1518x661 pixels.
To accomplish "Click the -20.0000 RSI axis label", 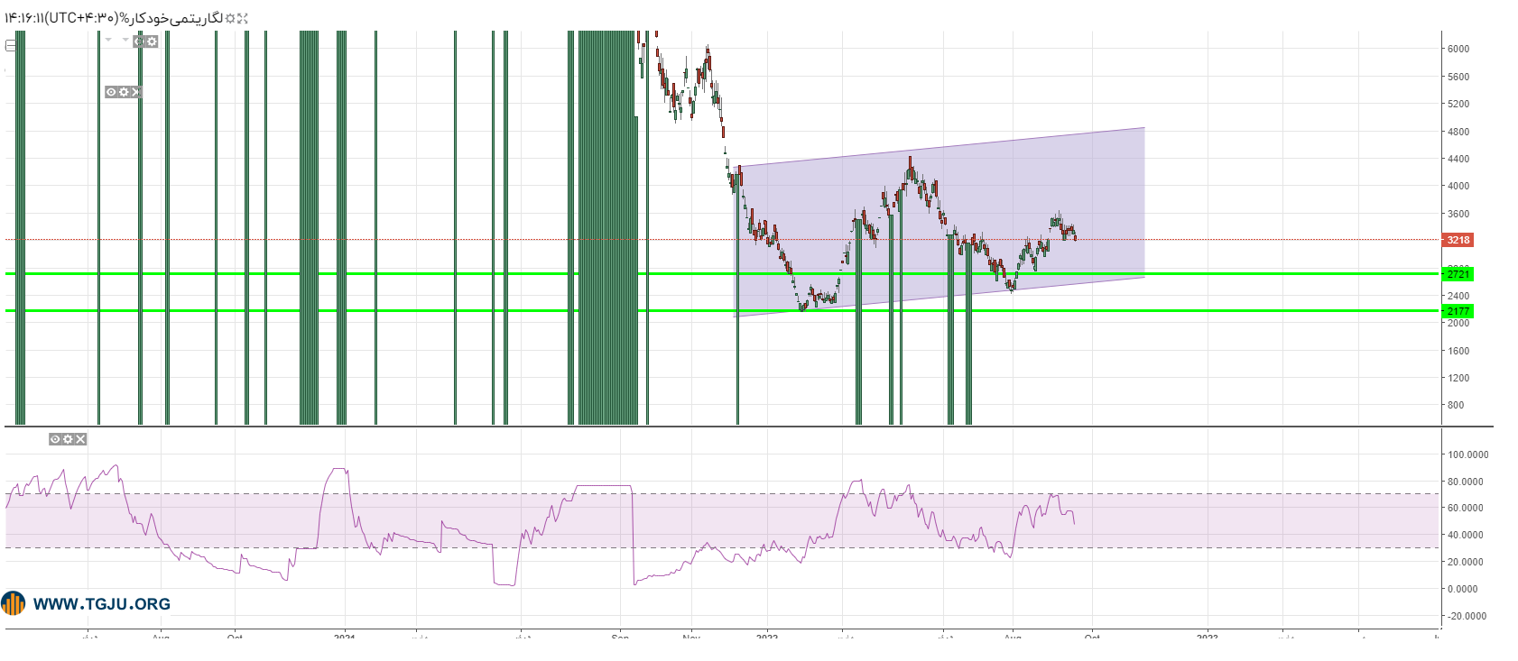I will (x=1467, y=616).
